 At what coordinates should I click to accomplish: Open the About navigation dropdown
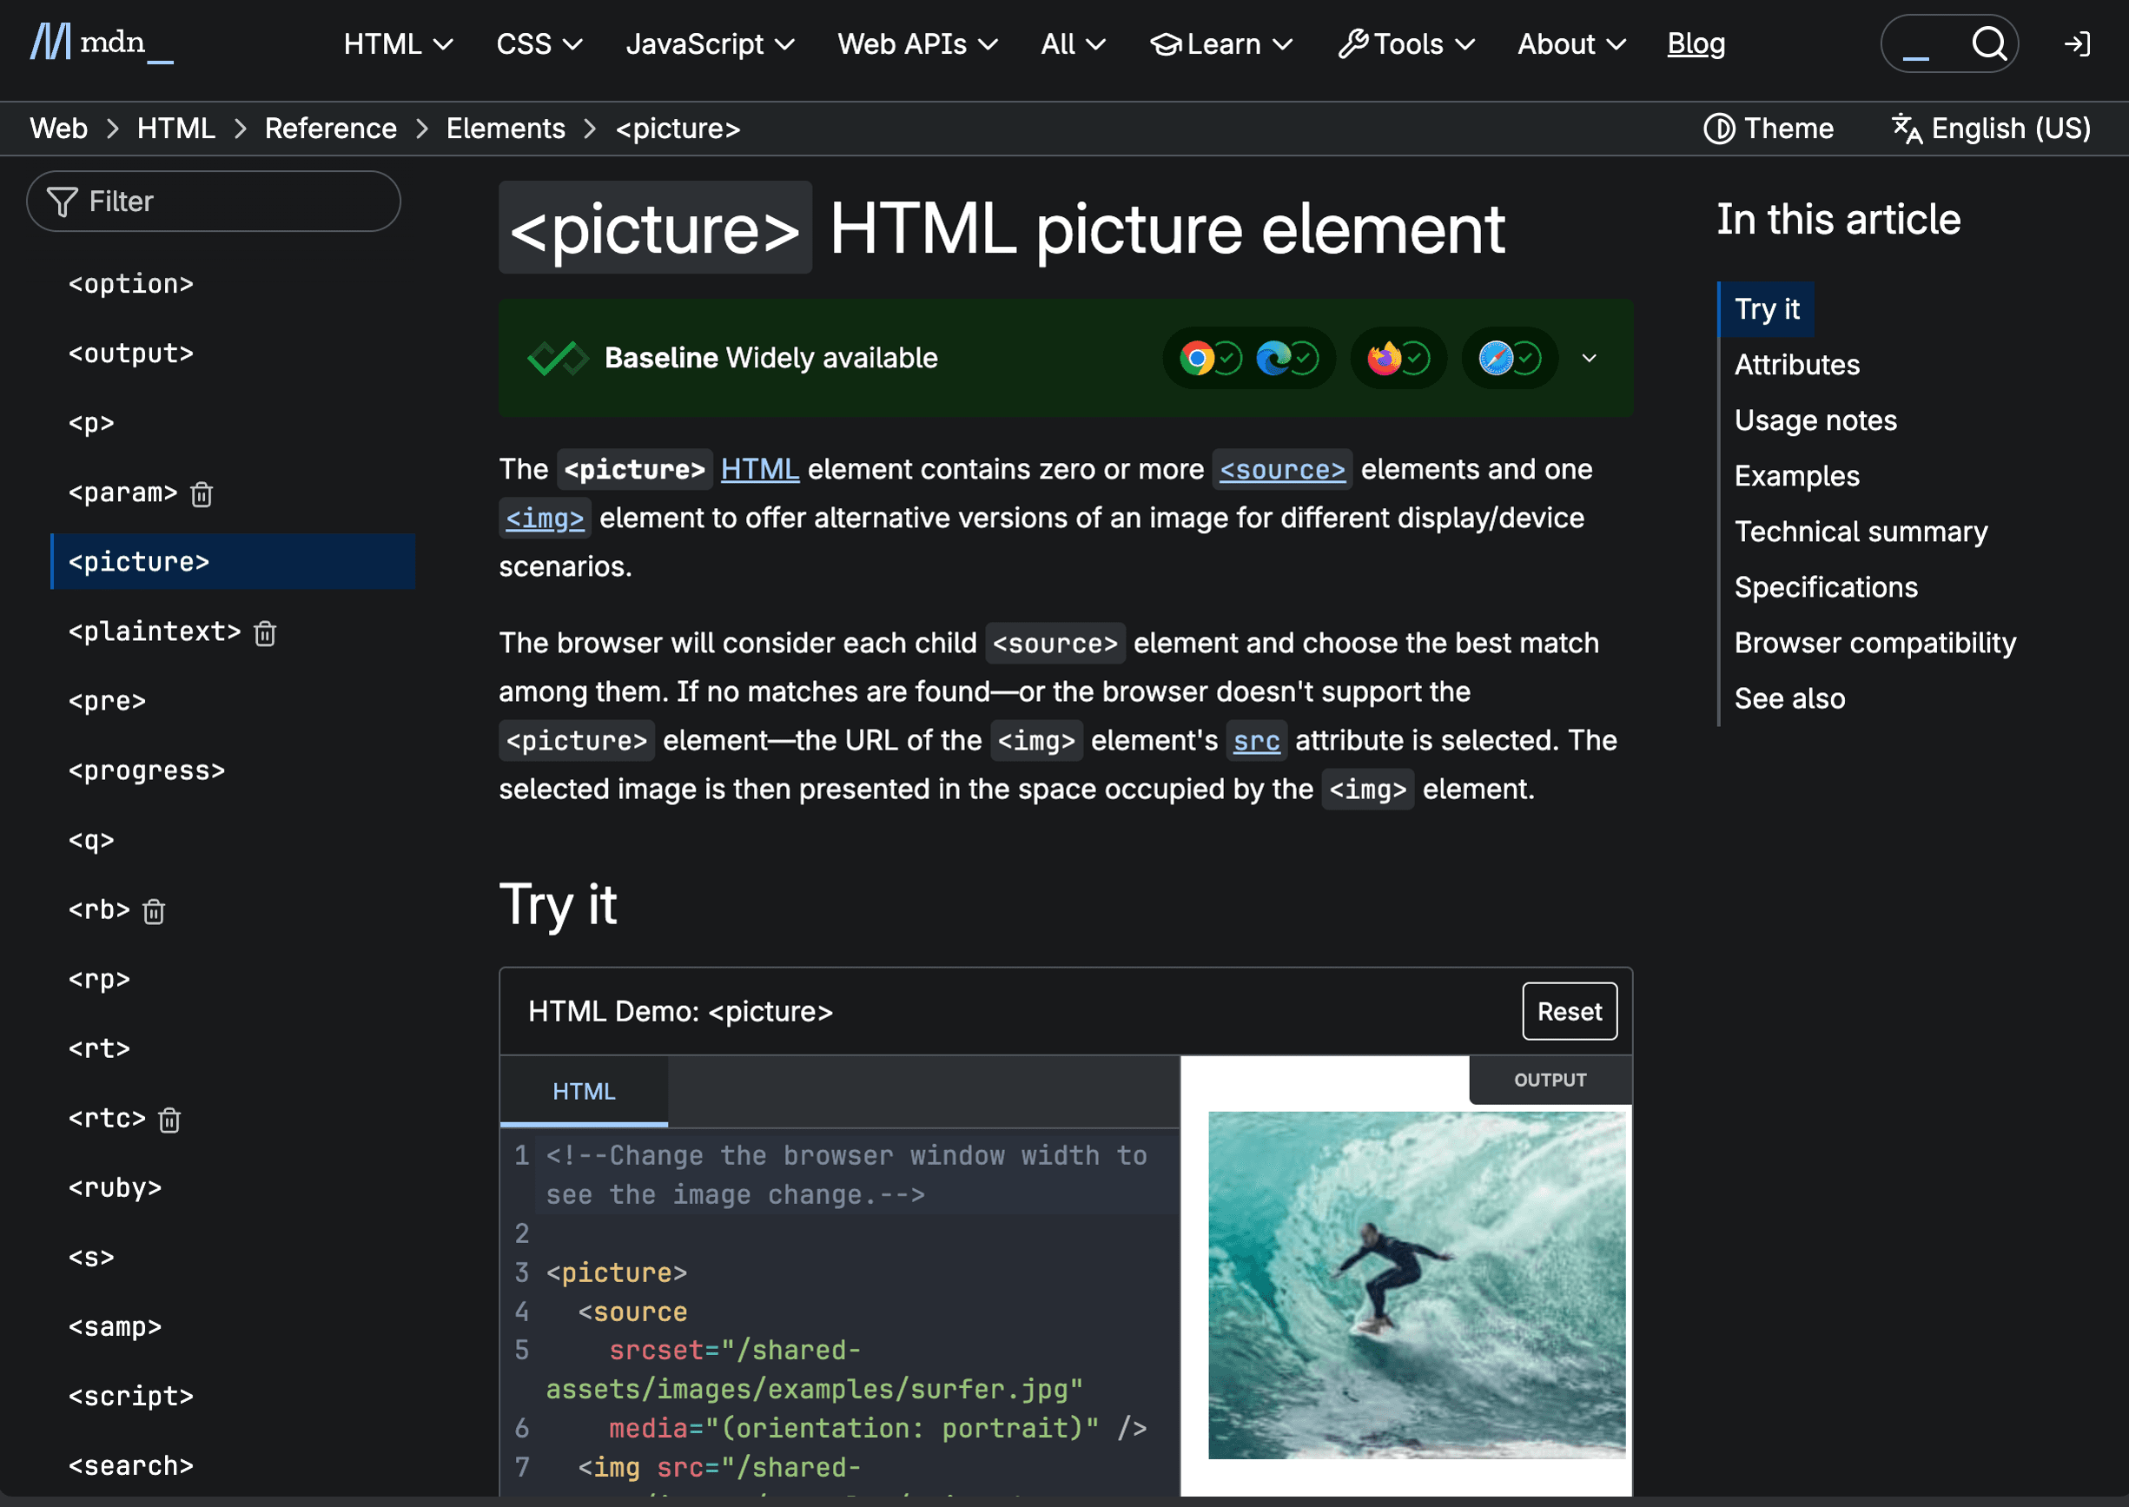1571,43
